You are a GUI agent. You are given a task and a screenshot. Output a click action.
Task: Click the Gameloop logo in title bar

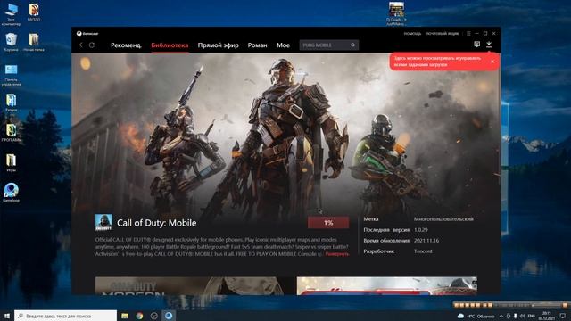(87, 34)
